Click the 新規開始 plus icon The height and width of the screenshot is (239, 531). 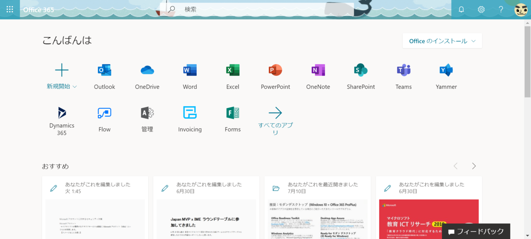click(x=62, y=70)
